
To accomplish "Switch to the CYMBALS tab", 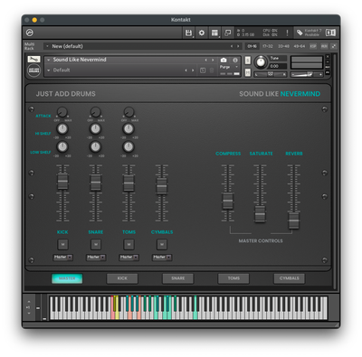I will click(x=290, y=278).
